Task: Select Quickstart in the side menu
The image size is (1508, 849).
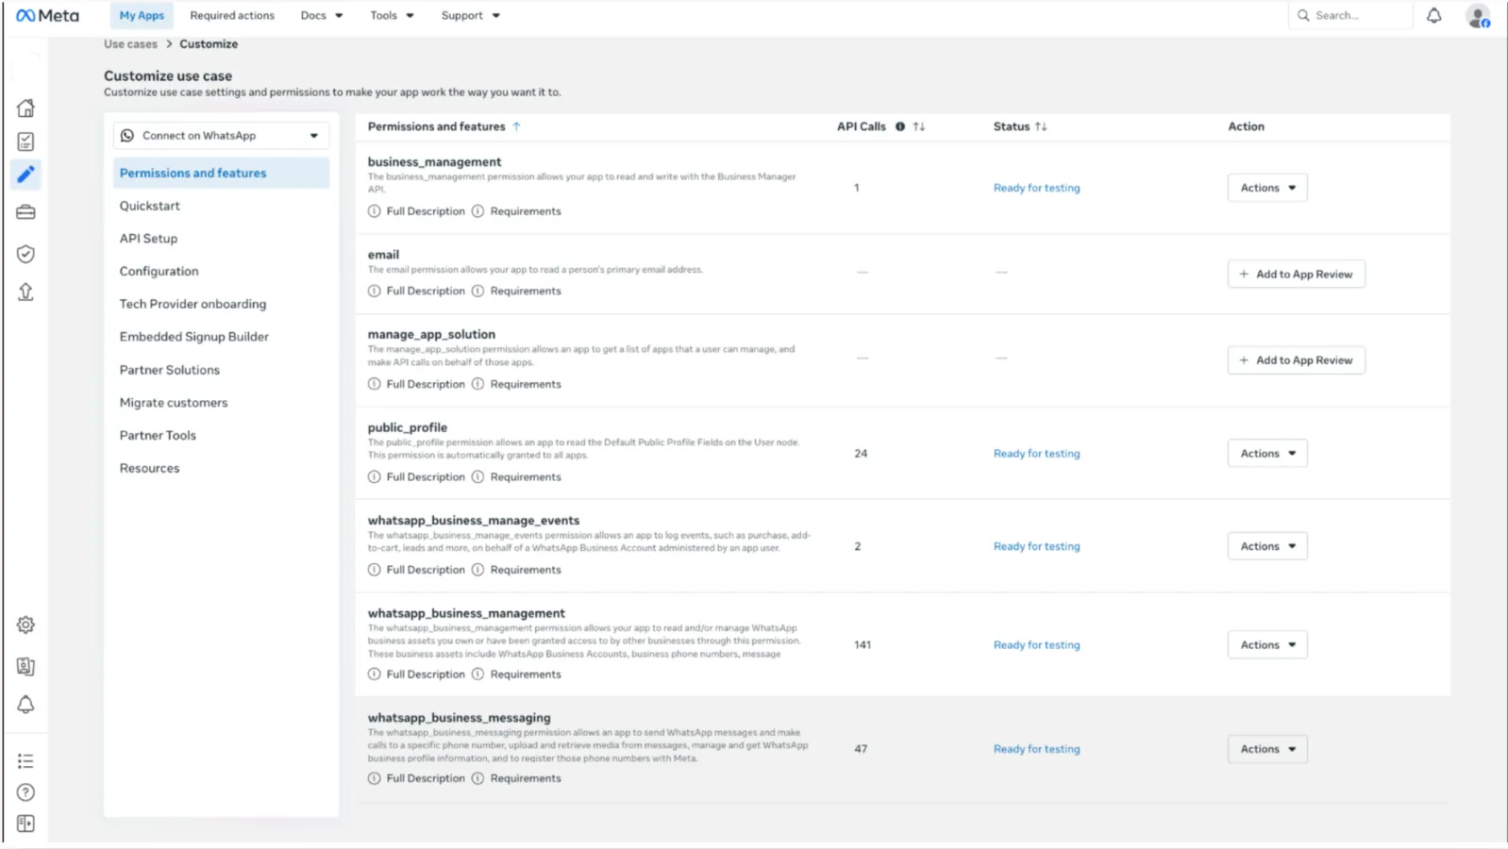Action: pyautogui.click(x=149, y=206)
